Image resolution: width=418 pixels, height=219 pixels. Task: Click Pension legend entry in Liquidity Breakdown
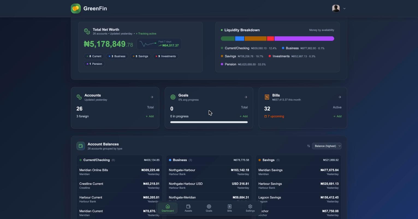(x=243, y=64)
